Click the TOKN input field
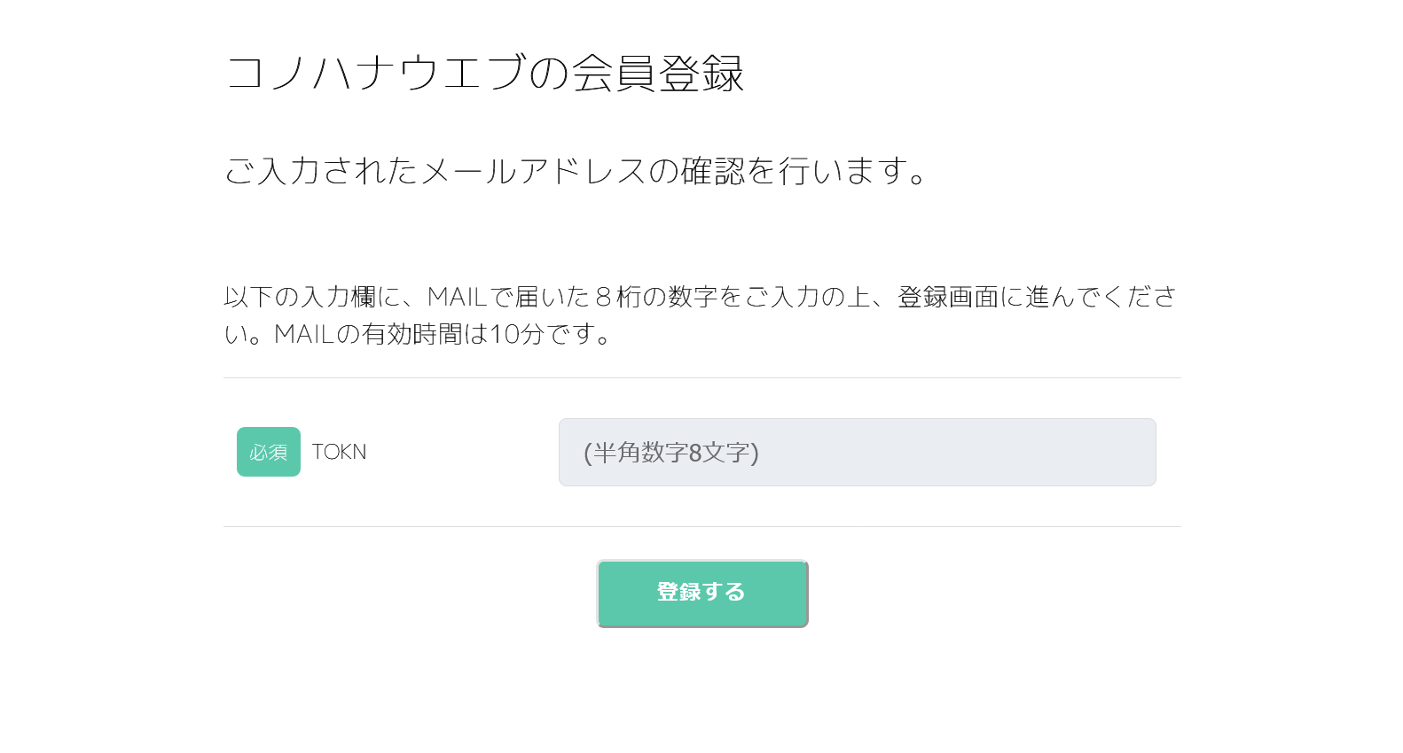 [857, 452]
